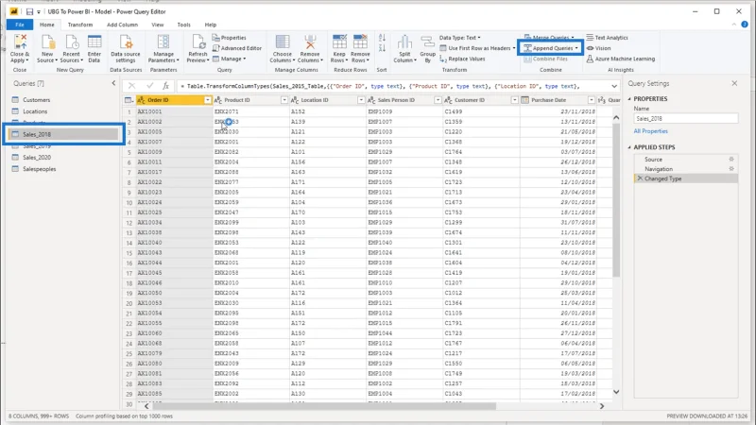The width and height of the screenshot is (756, 425).
Task: Click cell AX10001 in Order ID
Action: coord(174,111)
